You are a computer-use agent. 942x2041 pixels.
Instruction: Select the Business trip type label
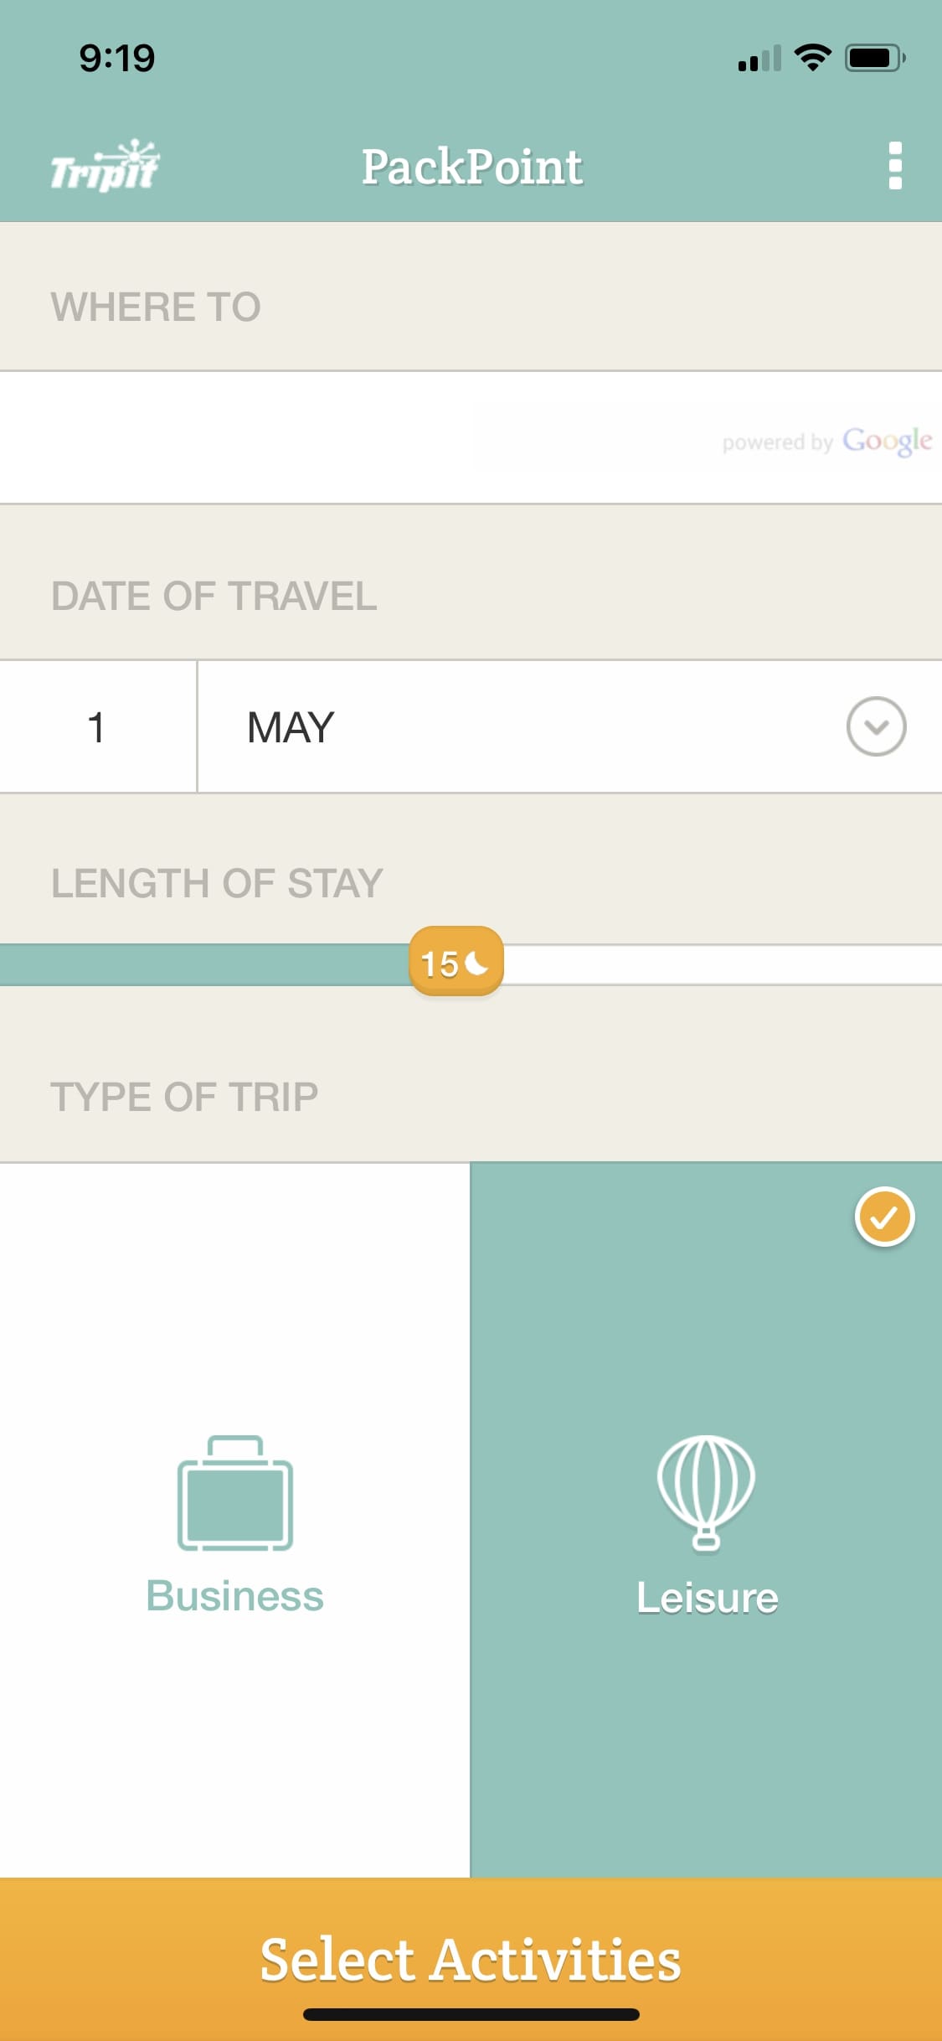point(235,1595)
